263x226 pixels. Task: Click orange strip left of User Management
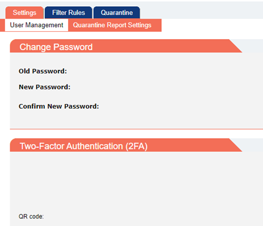[2, 25]
